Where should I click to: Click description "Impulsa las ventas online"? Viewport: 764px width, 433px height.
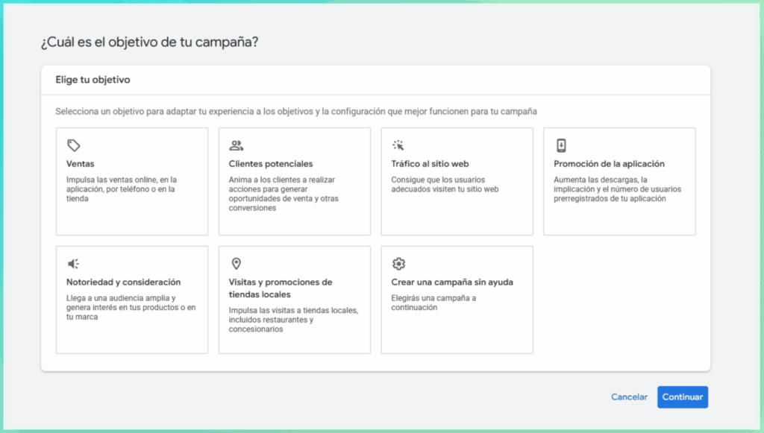(122, 189)
